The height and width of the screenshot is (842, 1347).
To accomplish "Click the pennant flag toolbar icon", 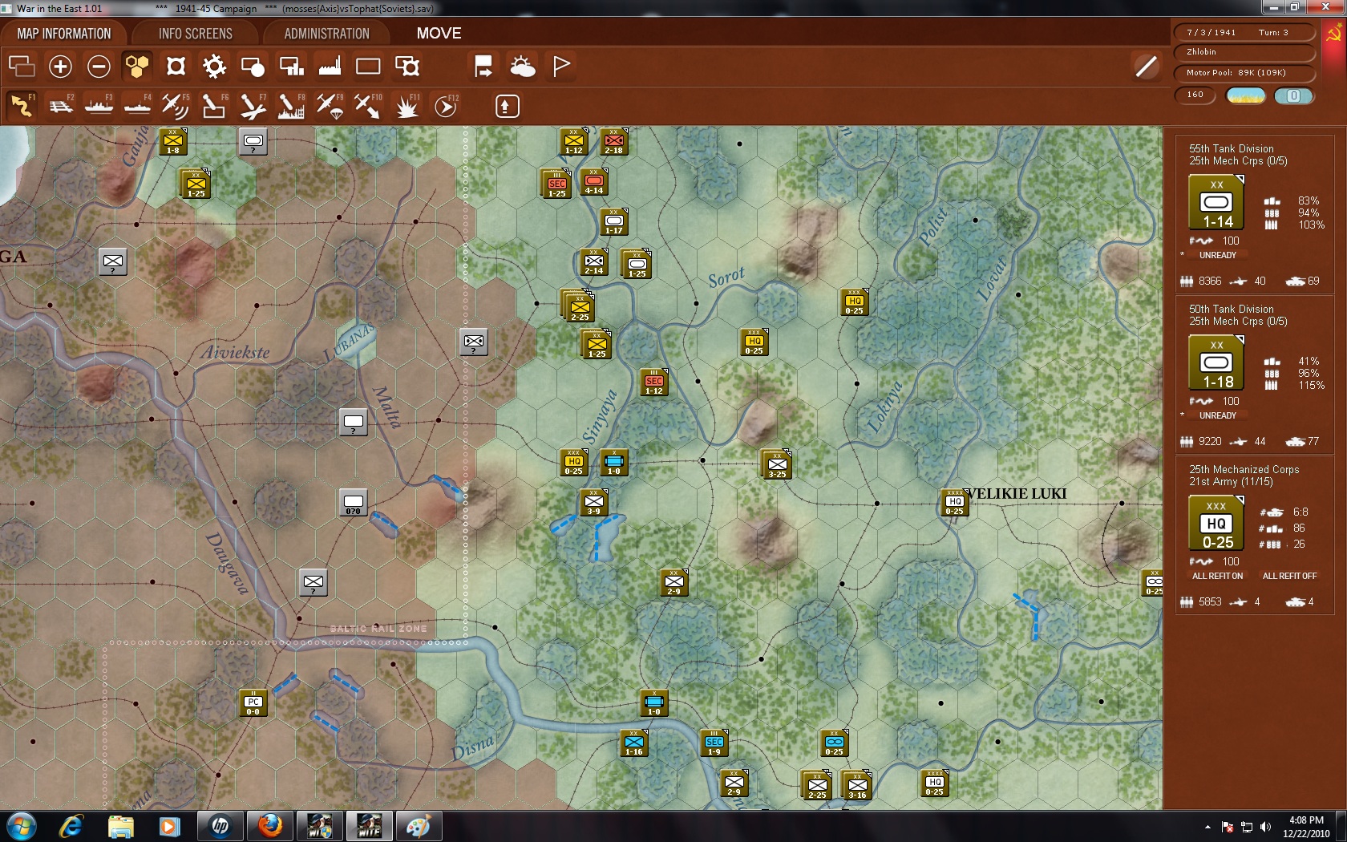I will [561, 66].
